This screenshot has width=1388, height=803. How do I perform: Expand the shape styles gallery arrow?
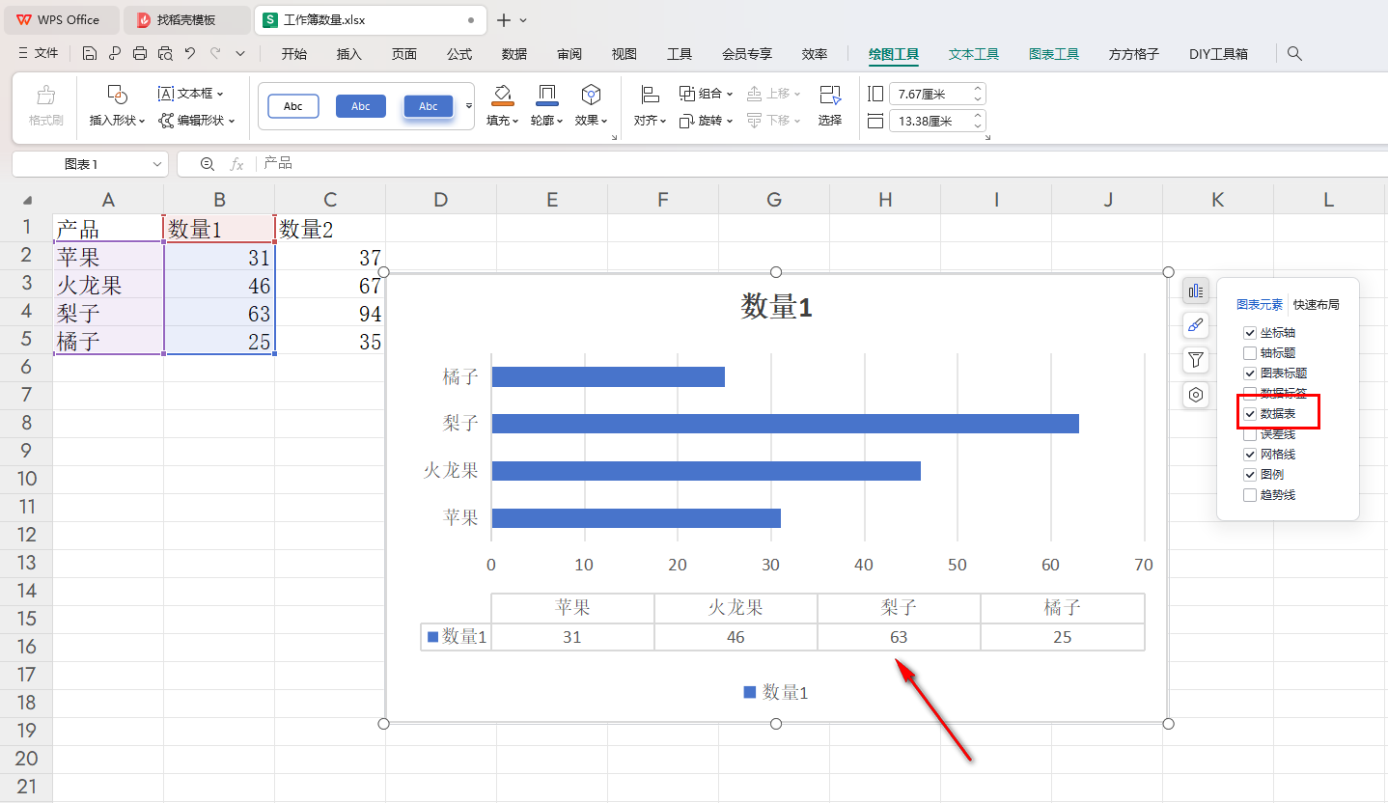pos(469,105)
